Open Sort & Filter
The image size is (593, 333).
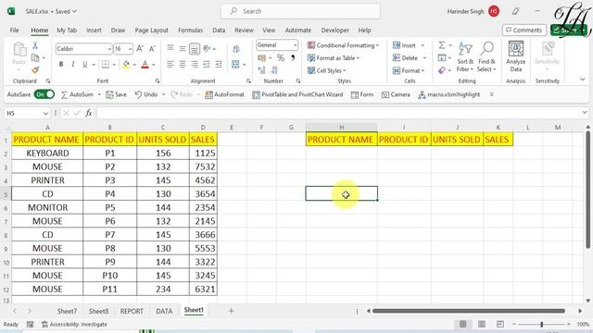tap(465, 57)
